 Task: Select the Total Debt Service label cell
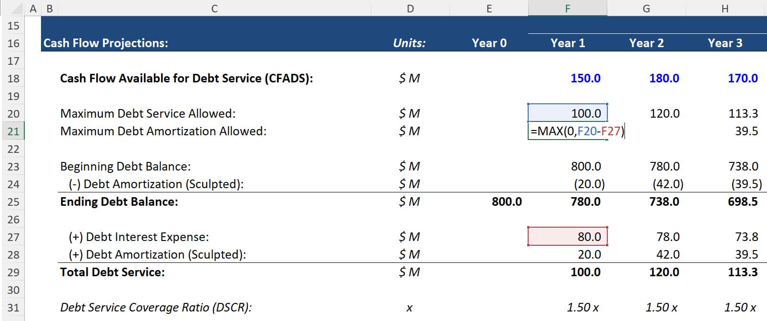112,272
